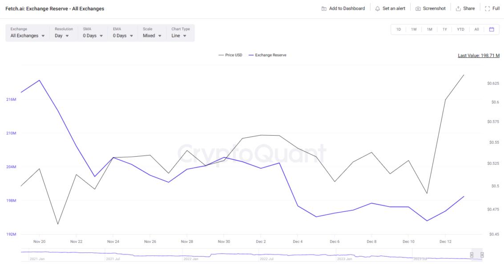Image resolution: width=504 pixels, height=267 pixels.
Task: Click the 216M left axis label
Action: pos(11,99)
